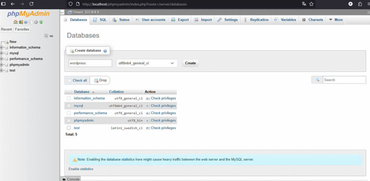Click the magnifier icon beside Search field
Screen dimensions: 370x181
tap(317, 80)
